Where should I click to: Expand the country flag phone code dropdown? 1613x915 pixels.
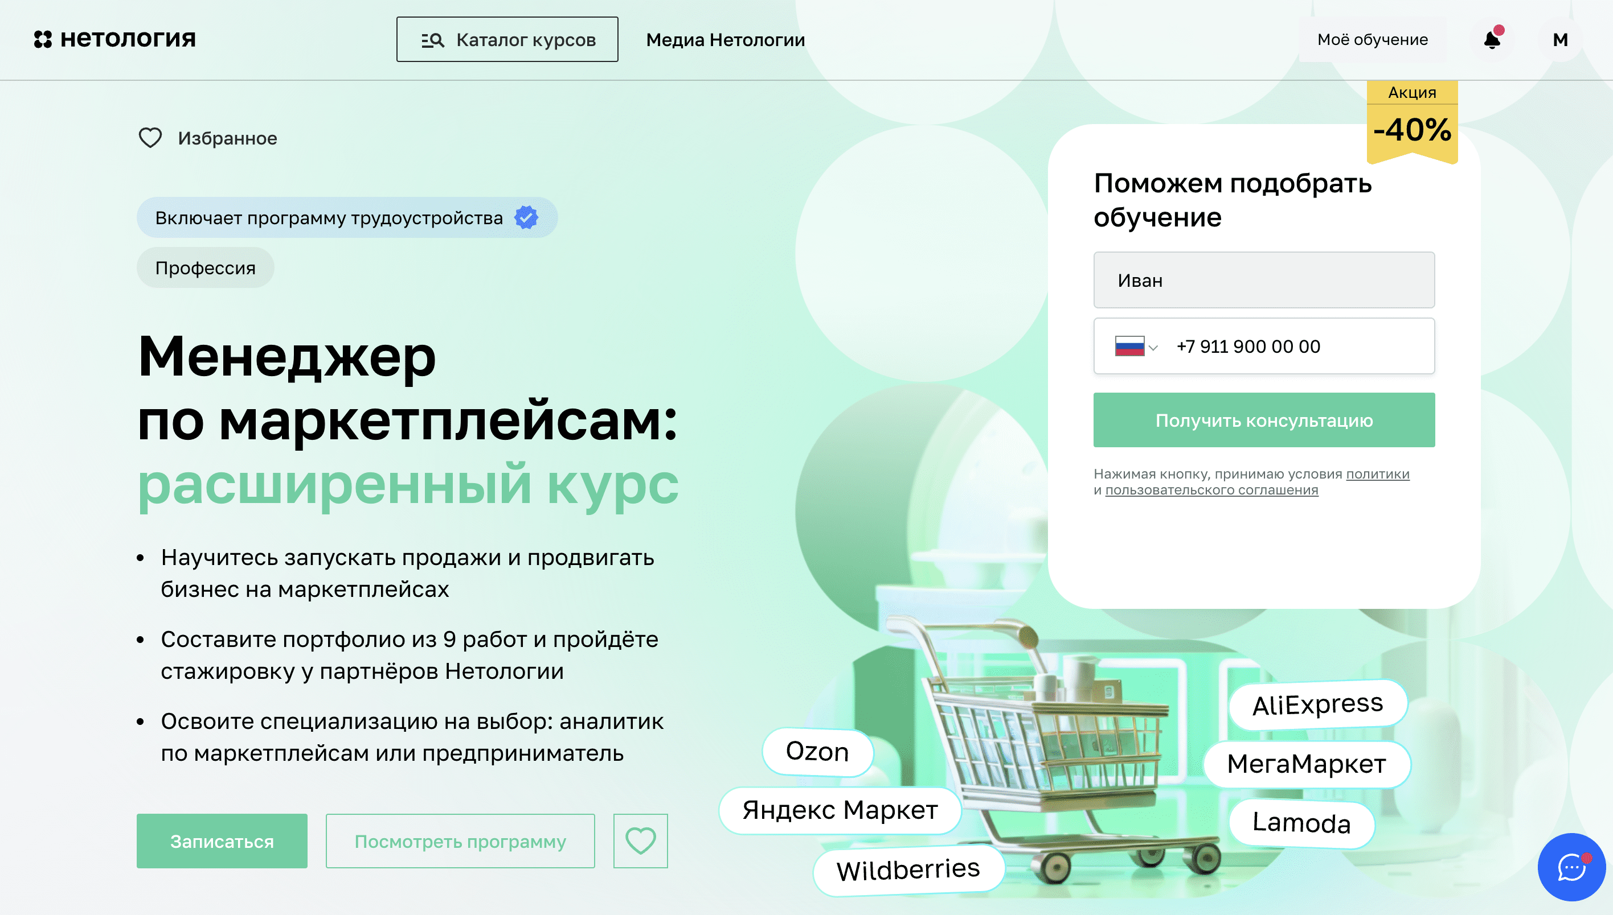[1136, 347]
